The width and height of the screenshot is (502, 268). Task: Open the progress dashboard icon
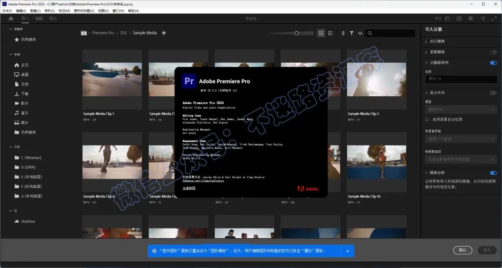pyautogui.click(x=470, y=19)
